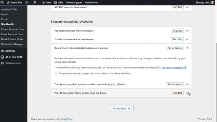The height and width of the screenshot is (122, 217).
Task: Click Matt's user avatar thumbnail
Action: pos(212,2)
